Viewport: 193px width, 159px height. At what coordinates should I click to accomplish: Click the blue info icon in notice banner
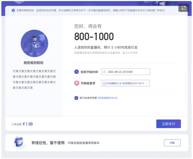[13, 10]
